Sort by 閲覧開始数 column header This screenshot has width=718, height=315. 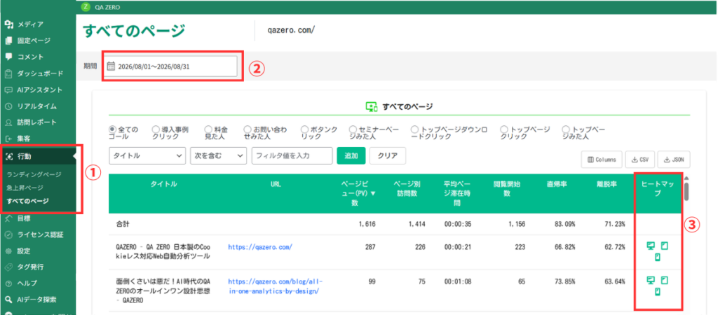[506, 189]
